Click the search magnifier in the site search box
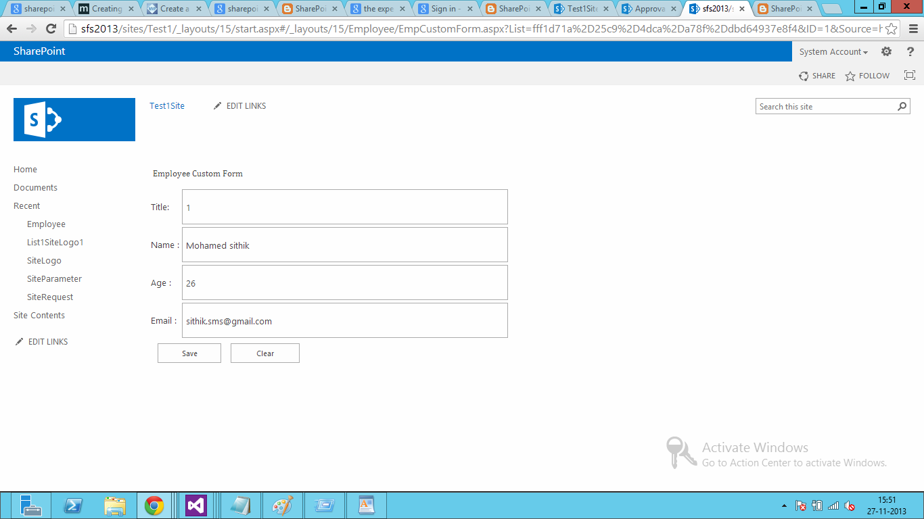 coord(902,106)
